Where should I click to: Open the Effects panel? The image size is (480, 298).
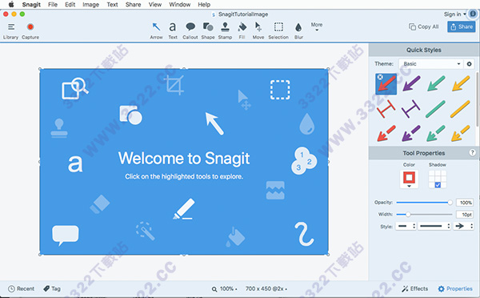414,288
